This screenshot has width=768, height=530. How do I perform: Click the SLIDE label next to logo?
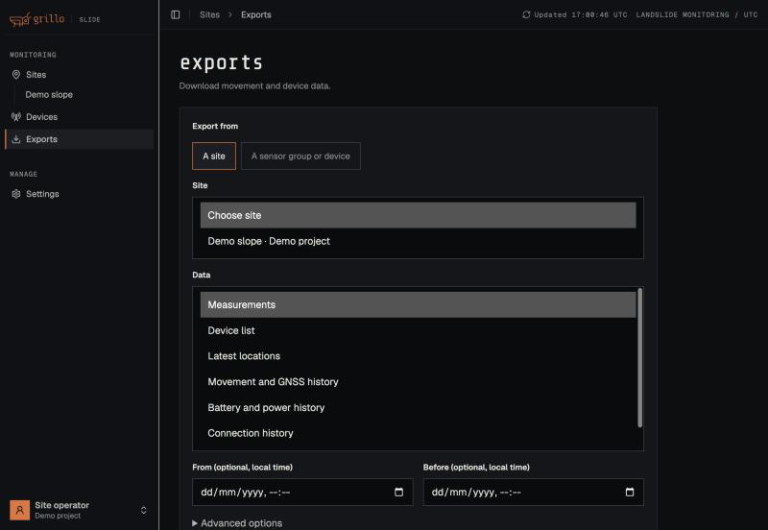pyautogui.click(x=89, y=19)
